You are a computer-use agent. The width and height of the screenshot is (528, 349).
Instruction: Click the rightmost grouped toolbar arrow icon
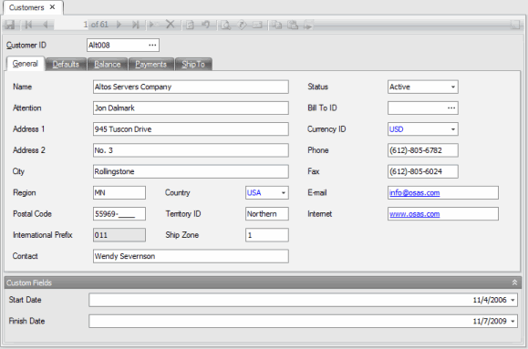pos(308,25)
